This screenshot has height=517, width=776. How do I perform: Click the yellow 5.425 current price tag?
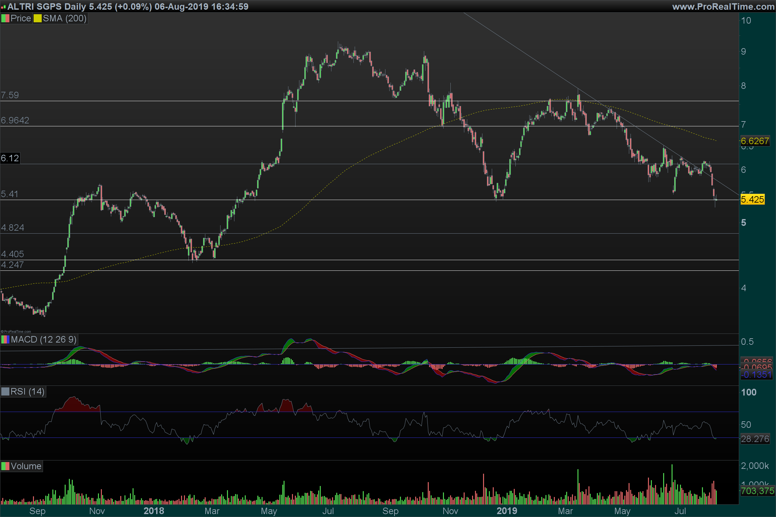752,199
